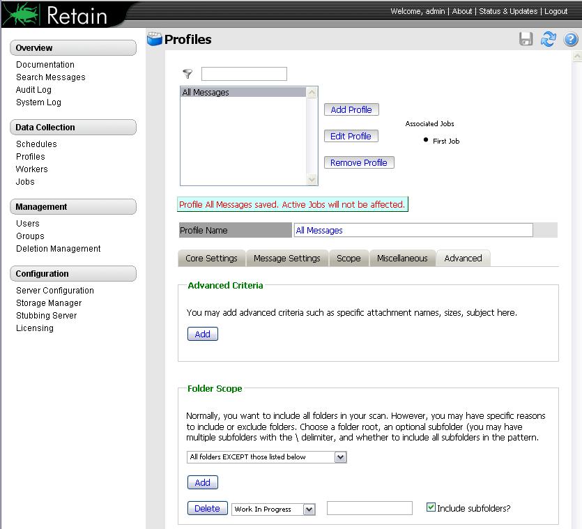Click the Add Profile button
This screenshot has height=529, width=582.
coord(351,109)
